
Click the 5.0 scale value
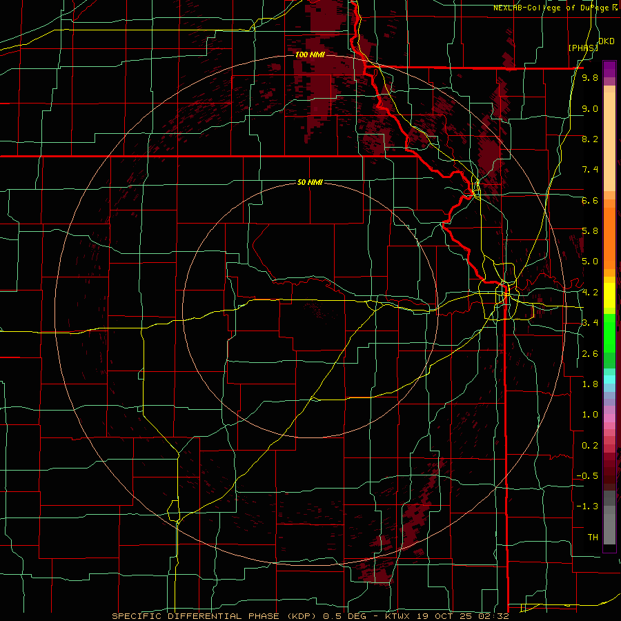pyautogui.click(x=590, y=262)
